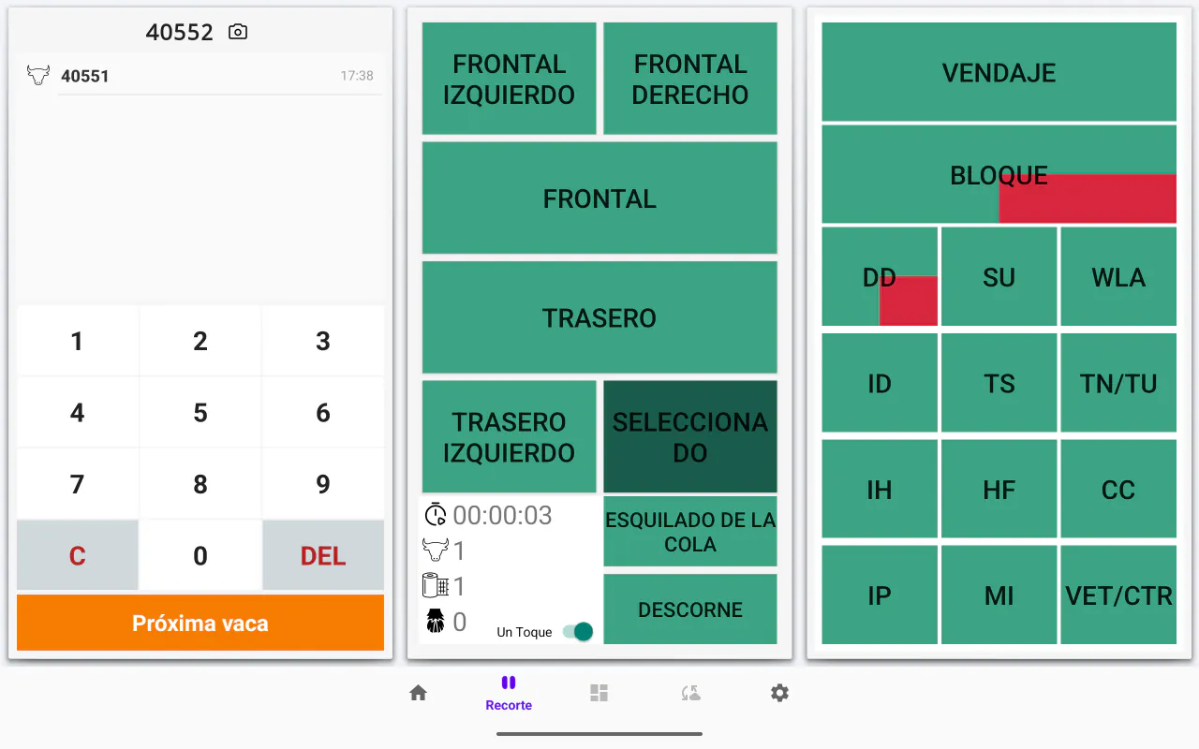Open the dashboard grid icon in the bottom bar
1199x749 pixels.
point(599,693)
